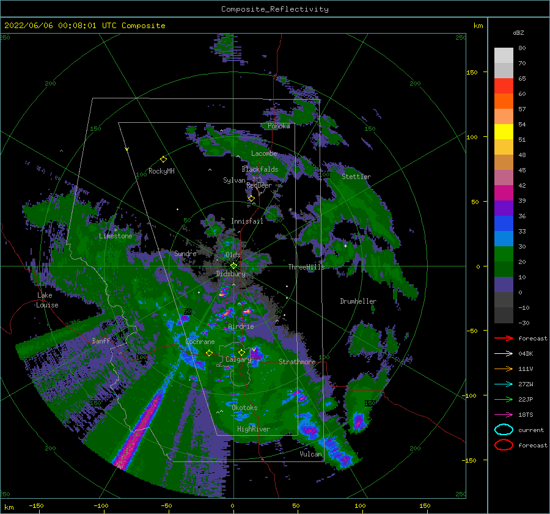Click the cyan 'current' oval icon
Screen dimensions: 550x514
point(504,430)
